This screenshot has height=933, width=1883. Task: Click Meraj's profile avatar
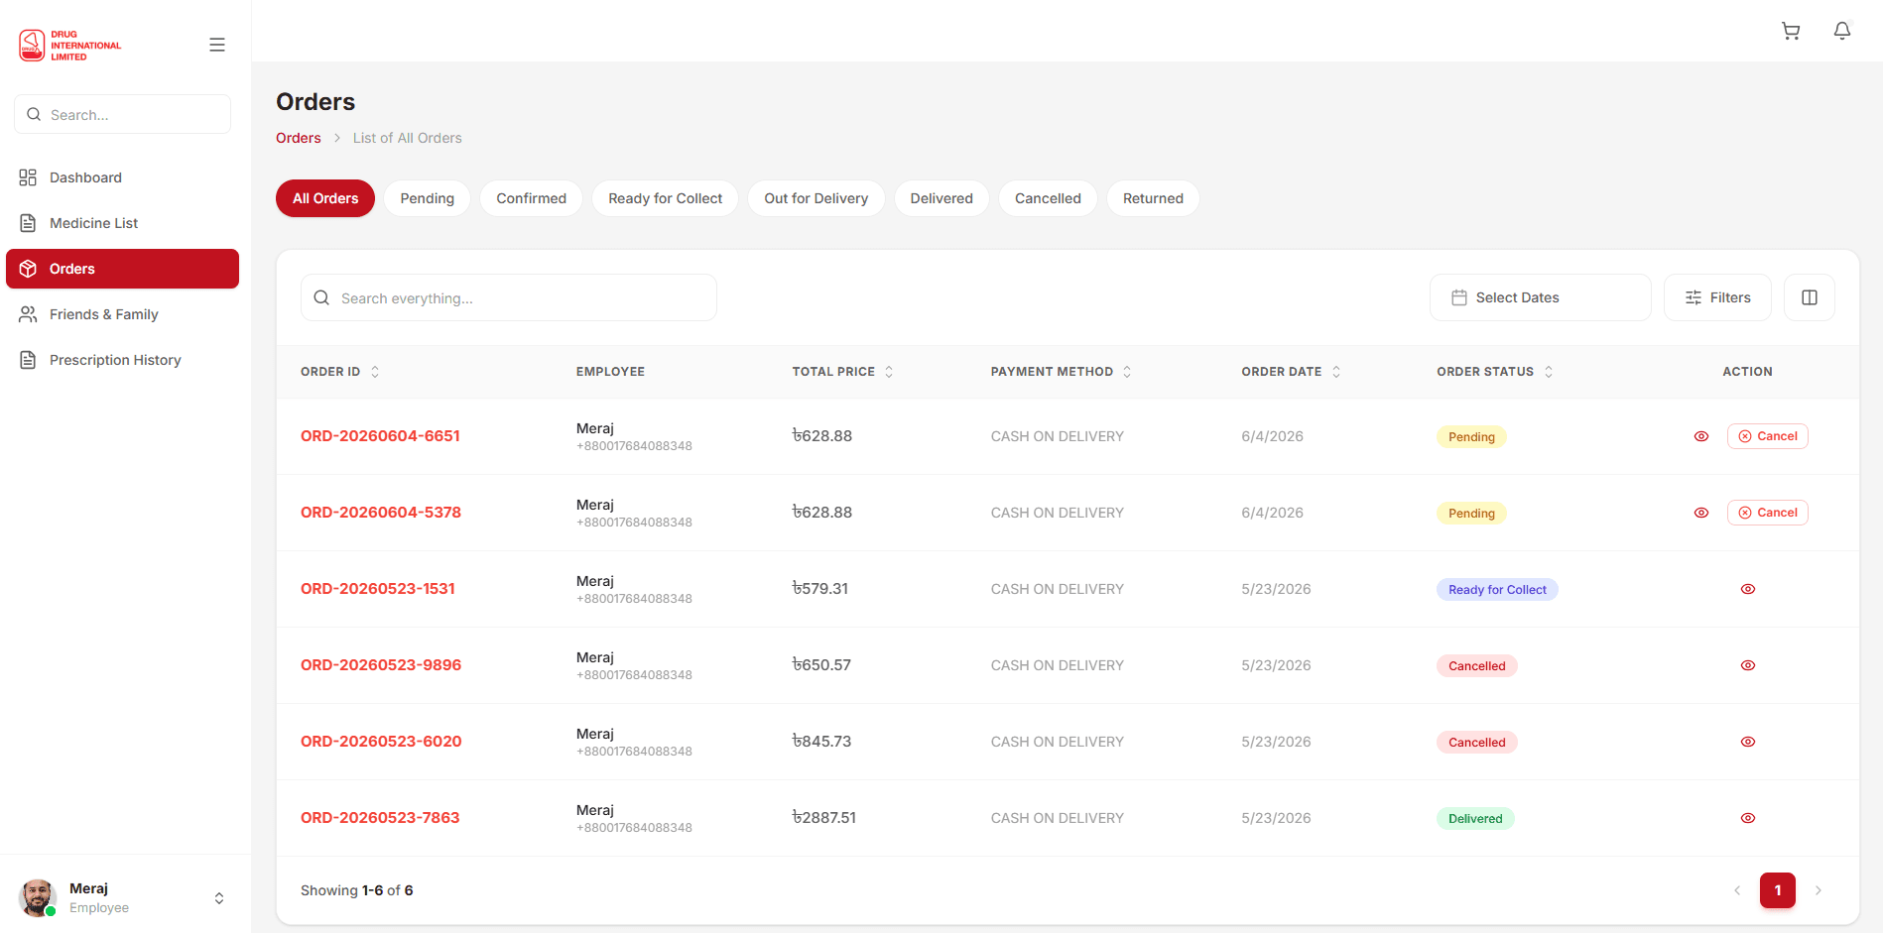coord(38,897)
